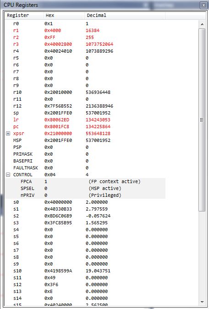Click the vertical scrollbar thumb
Screen dimensions: 209x309
(x=202, y=120)
